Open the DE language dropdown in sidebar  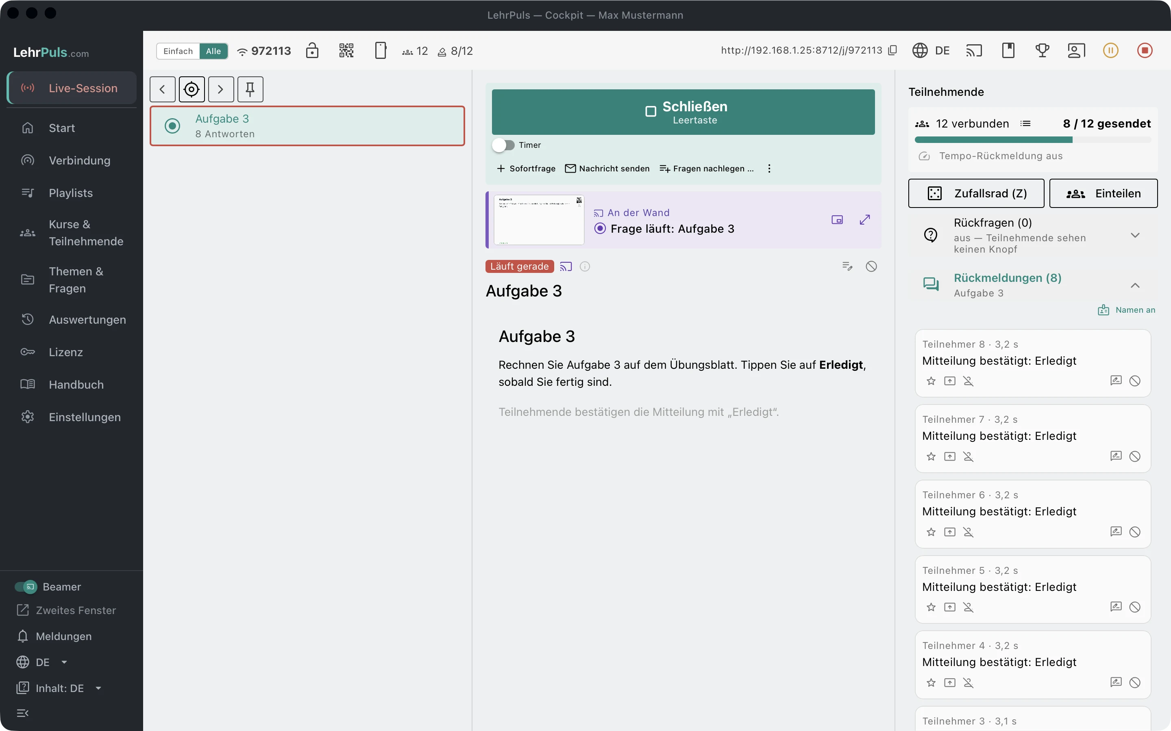[x=42, y=662]
